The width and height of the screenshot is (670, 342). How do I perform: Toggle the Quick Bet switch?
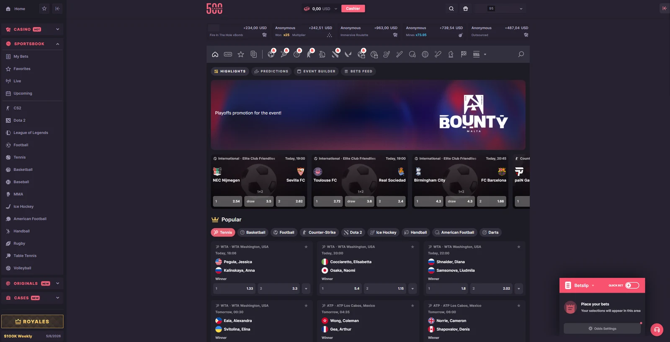(x=632, y=285)
